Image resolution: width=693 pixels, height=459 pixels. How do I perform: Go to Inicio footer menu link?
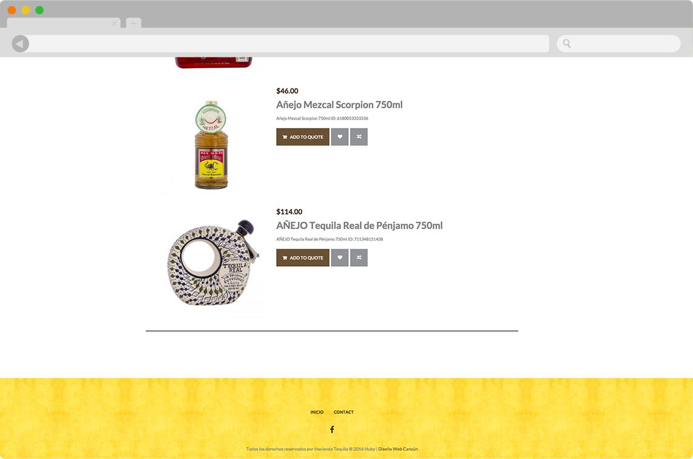pyautogui.click(x=317, y=412)
